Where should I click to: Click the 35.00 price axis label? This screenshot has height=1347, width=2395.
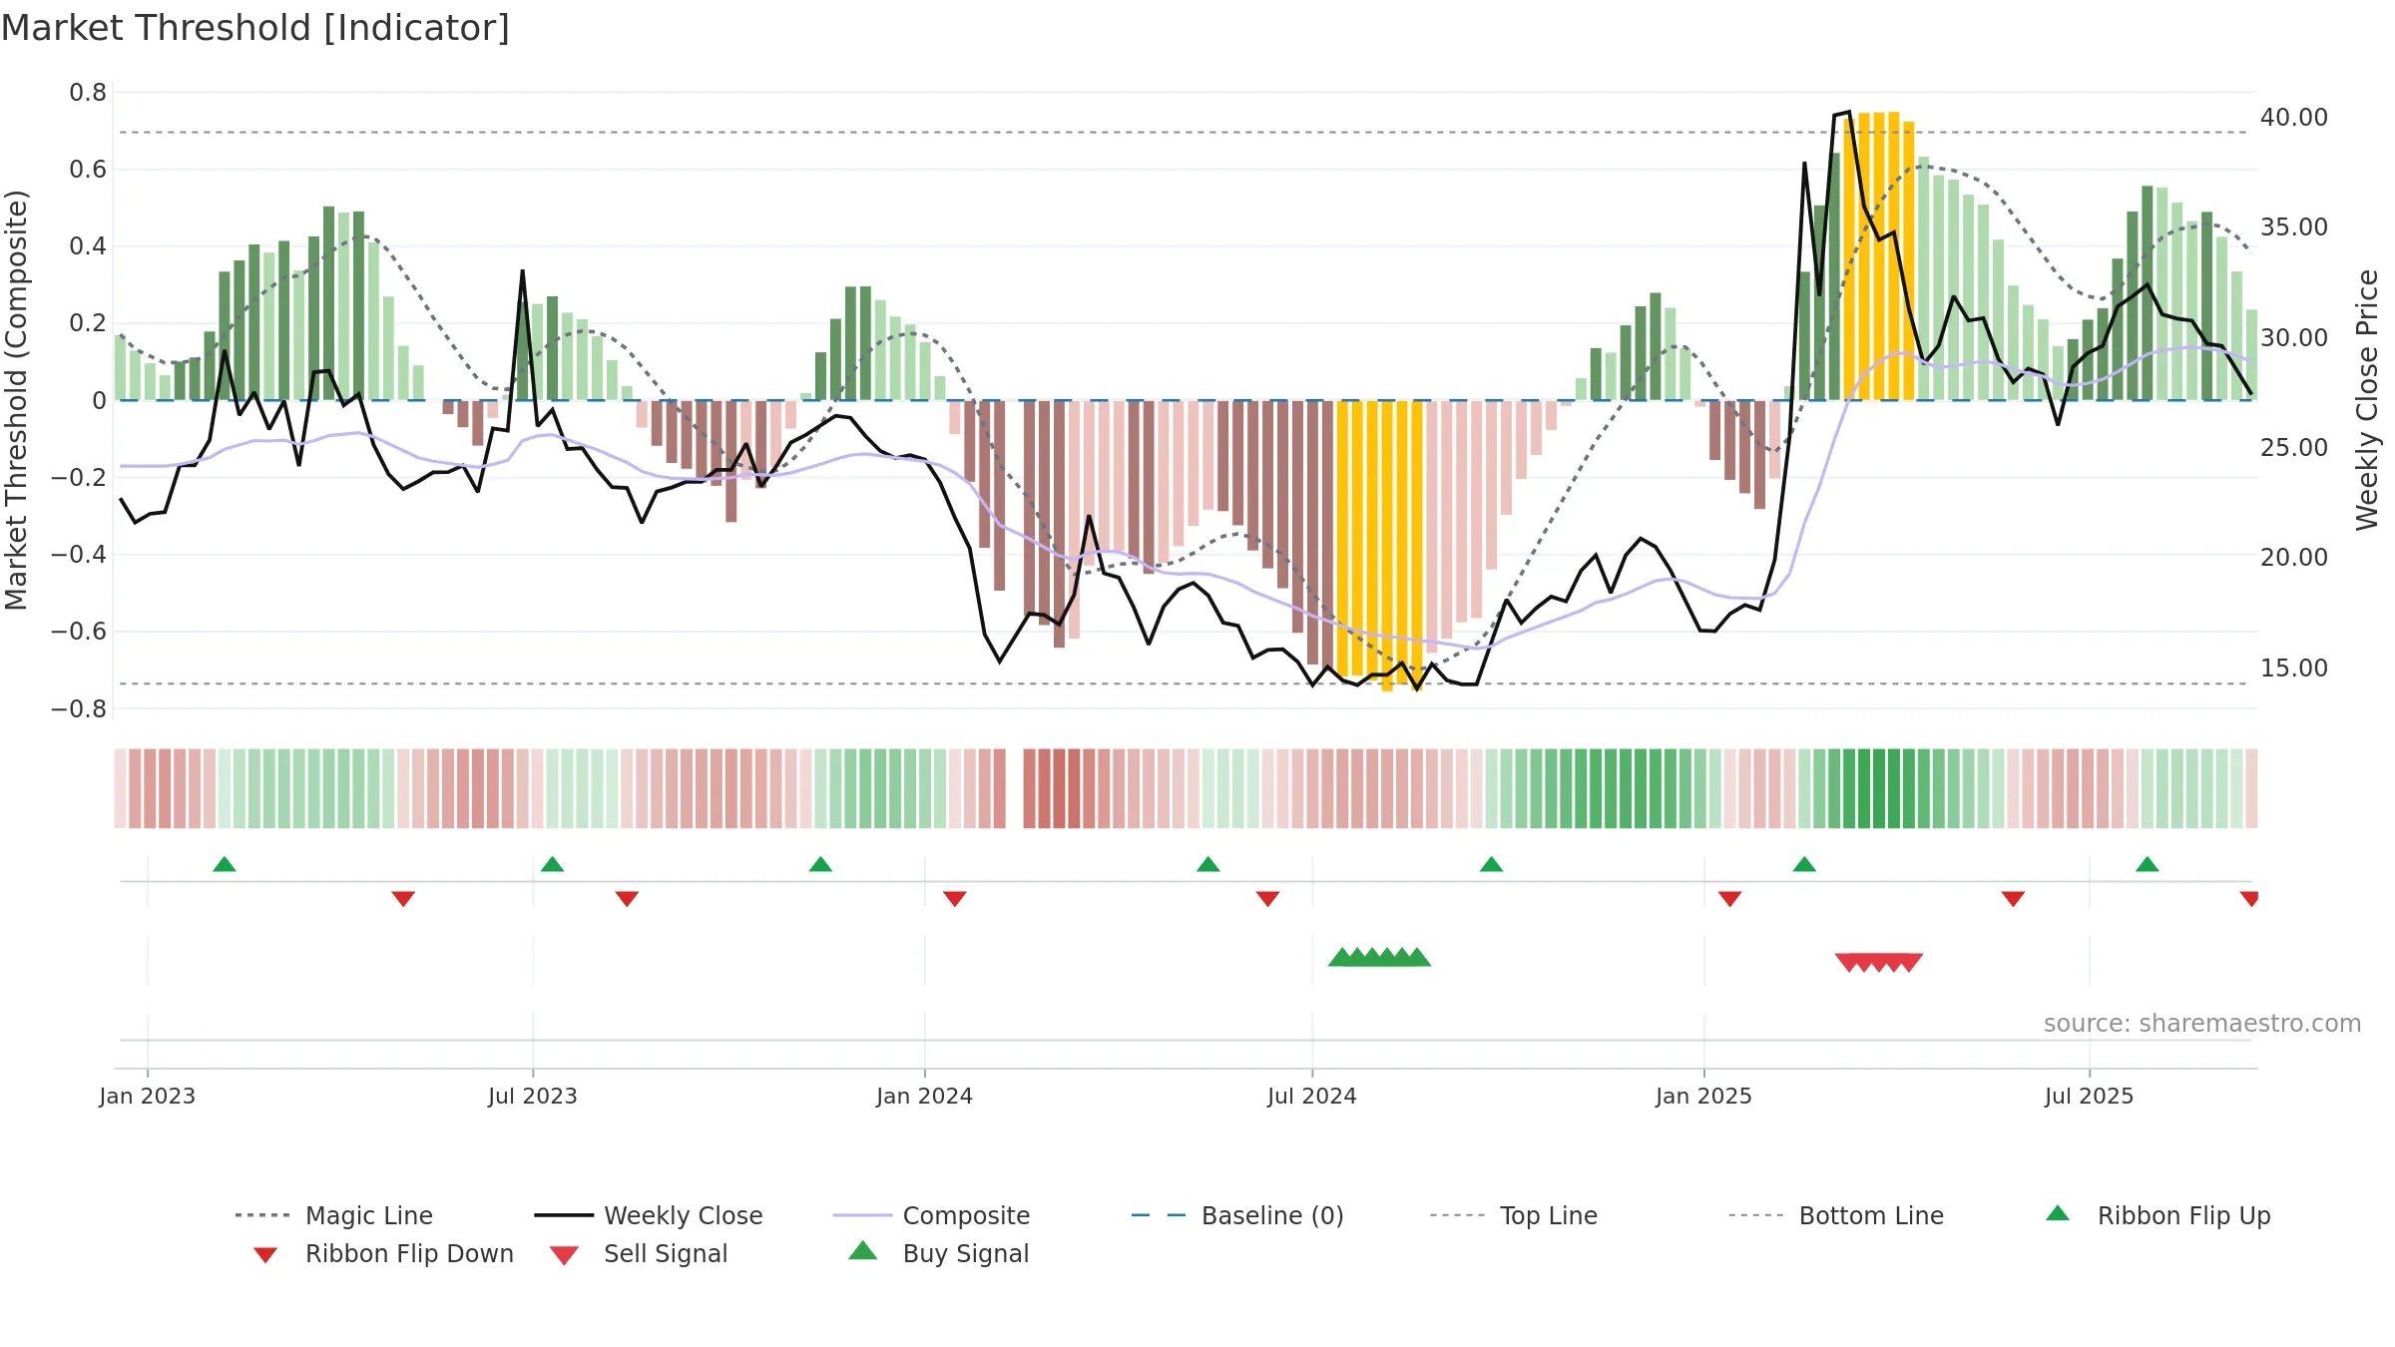pos(2294,227)
